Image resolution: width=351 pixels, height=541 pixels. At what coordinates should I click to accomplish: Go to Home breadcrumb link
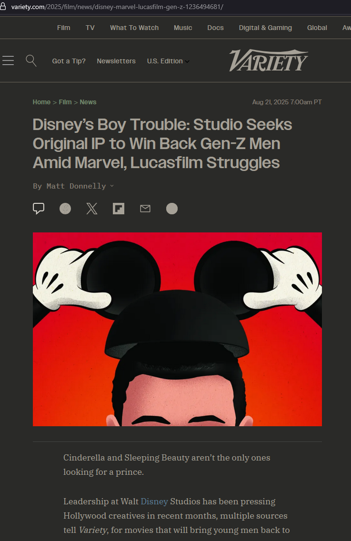(41, 102)
